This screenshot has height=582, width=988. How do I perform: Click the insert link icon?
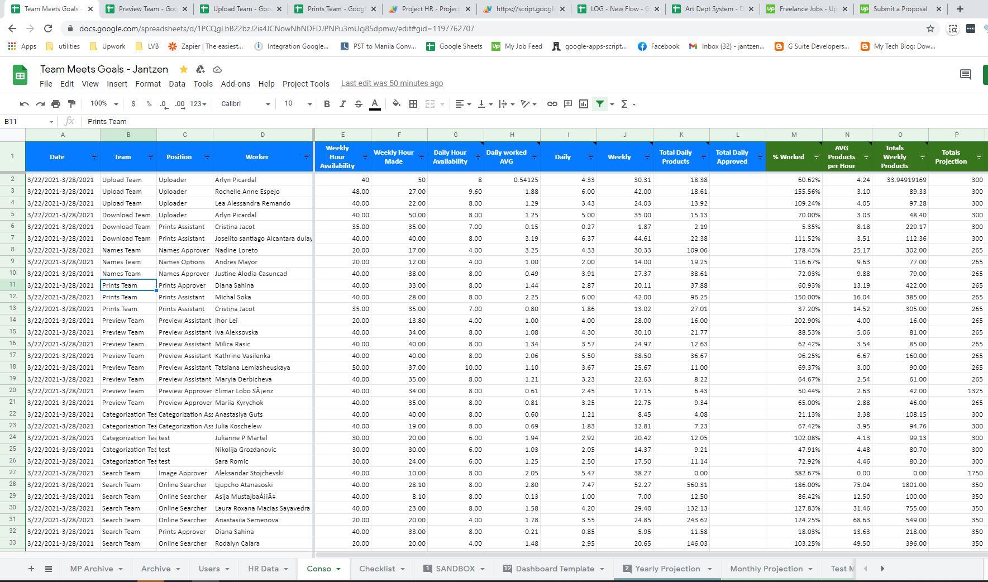tap(552, 104)
